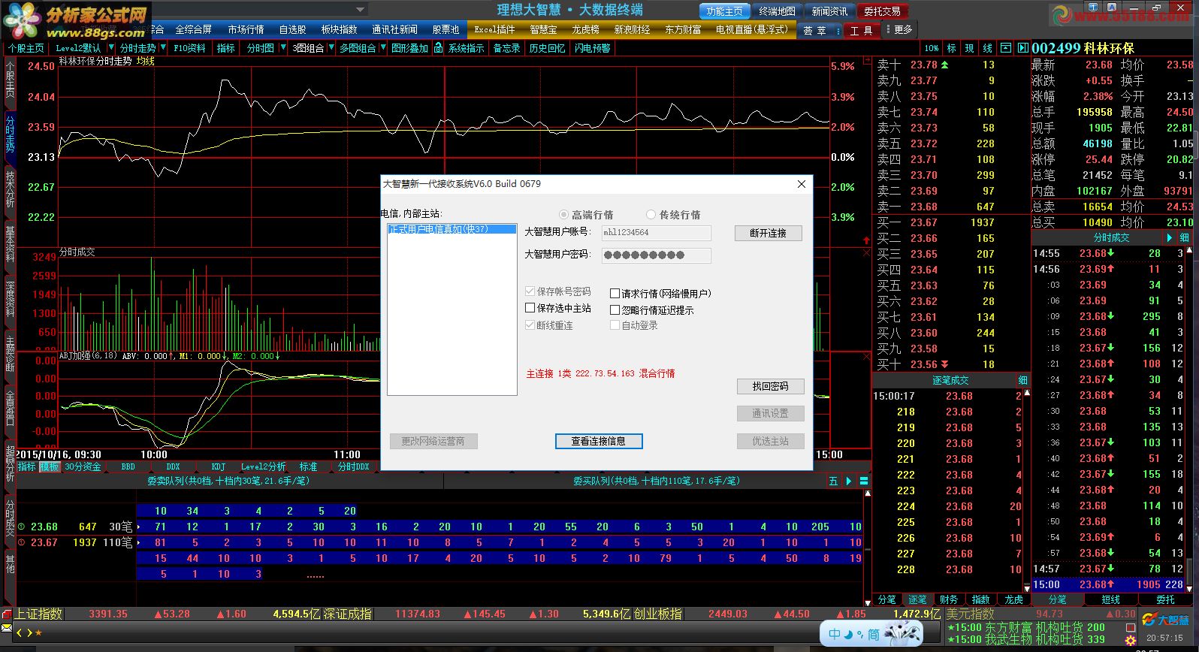Click the 中 input method language bar

834,634
